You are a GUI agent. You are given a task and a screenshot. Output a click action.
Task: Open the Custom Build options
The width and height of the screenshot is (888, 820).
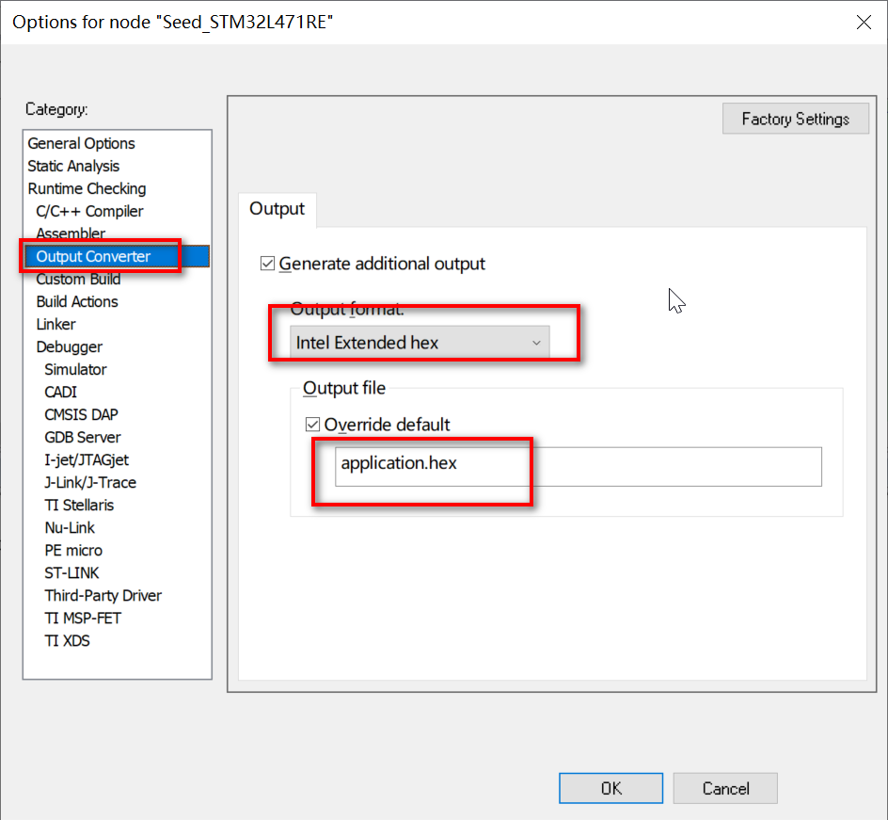pos(79,279)
